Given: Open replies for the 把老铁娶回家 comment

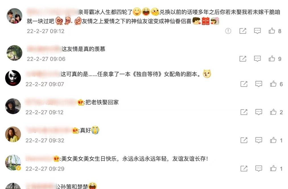Looking at the screenshot, I should coord(259,112).
